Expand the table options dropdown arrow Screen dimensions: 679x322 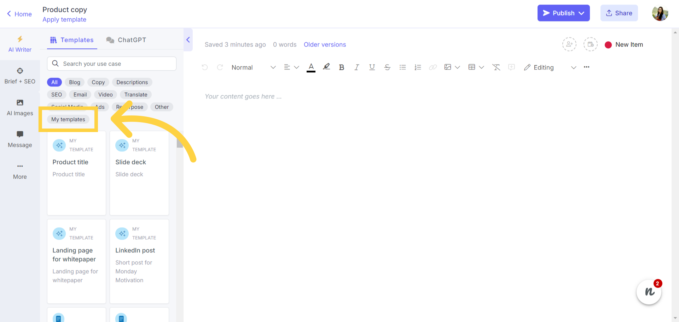(x=481, y=67)
